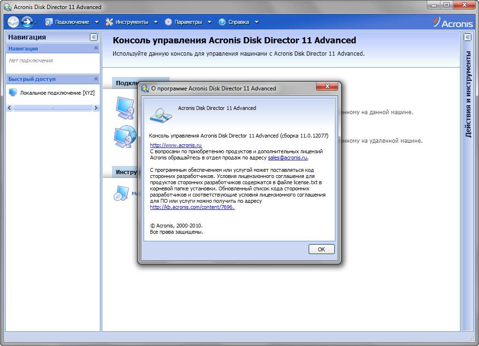
Task: Click the disk product icon in About dialog
Action: [x=161, y=115]
